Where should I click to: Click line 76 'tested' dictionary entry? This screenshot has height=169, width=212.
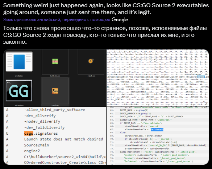pos(155,158)
